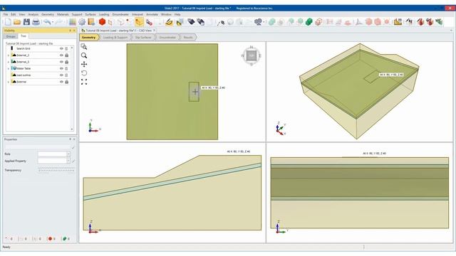Open the Role dropdown in Properties
Viewport: 456px width, 256px height.
pyautogui.click(x=68, y=154)
